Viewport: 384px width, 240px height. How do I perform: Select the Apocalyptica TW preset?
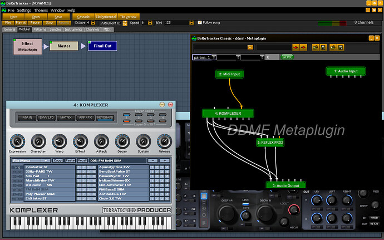pos(124,167)
